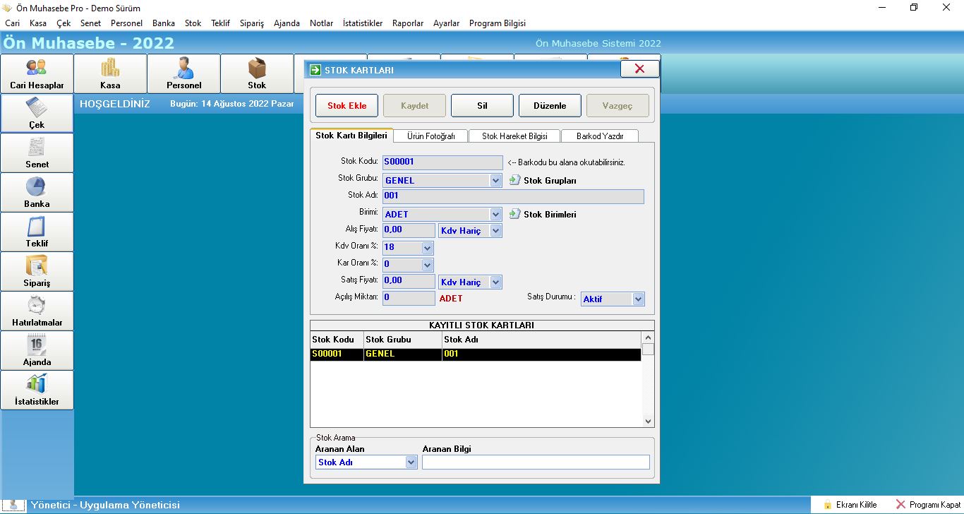Open the Kar Oranı % dropdown
The image size is (964, 514).
pos(427,265)
